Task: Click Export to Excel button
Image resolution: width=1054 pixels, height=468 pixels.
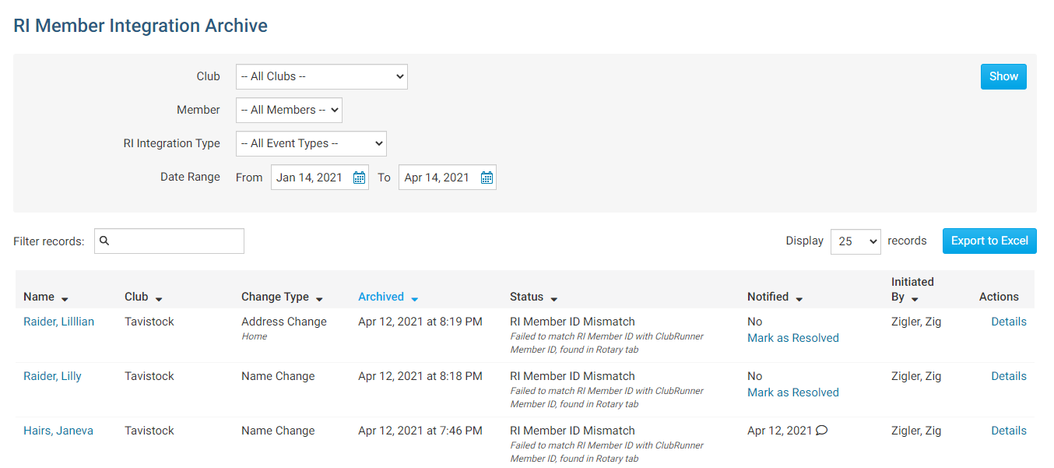Action: (x=989, y=241)
